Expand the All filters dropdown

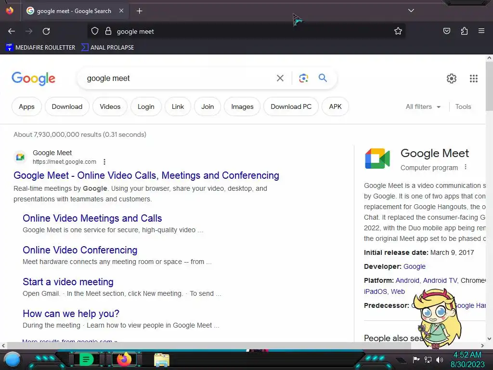pos(423,106)
